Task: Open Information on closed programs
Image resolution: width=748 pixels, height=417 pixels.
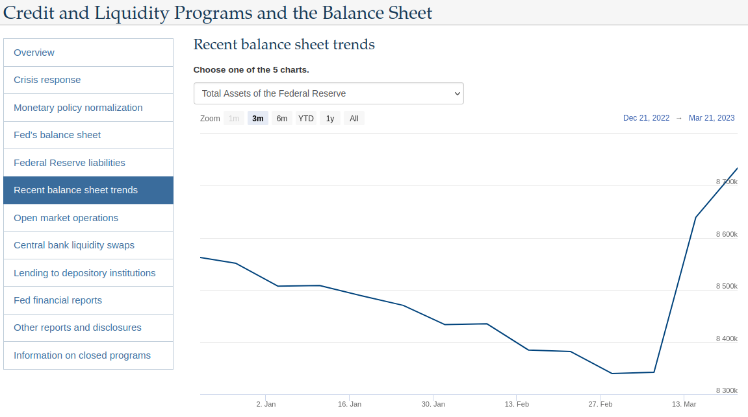Action: click(x=88, y=355)
